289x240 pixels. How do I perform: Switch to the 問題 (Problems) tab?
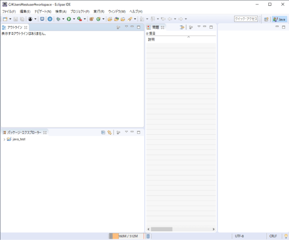point(155,27)
